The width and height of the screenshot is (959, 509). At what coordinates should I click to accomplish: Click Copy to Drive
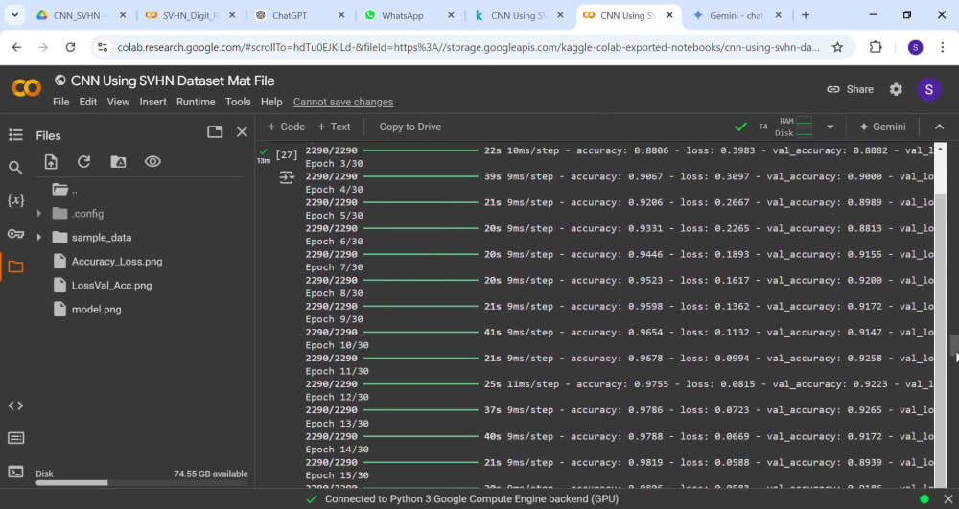[x=409, y=127]
